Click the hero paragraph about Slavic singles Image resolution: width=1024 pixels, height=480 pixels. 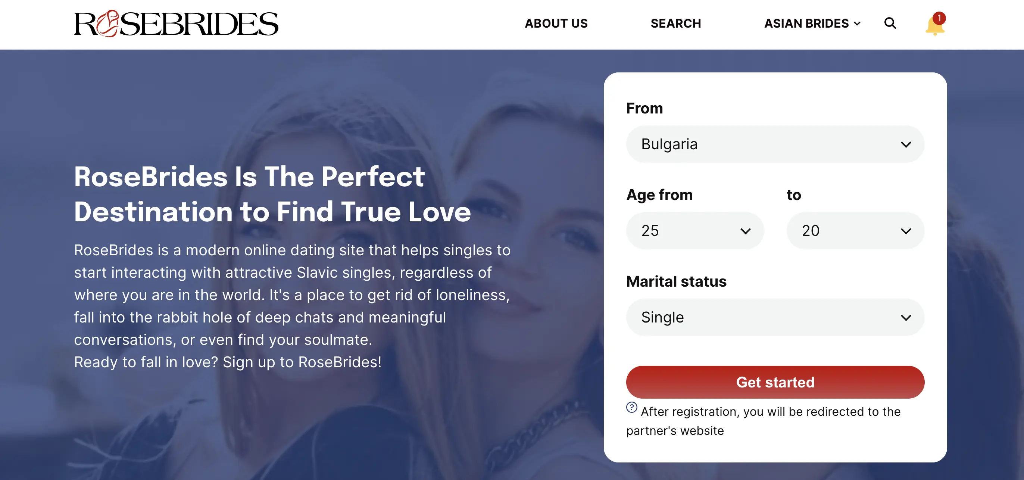tap(292, 294)
